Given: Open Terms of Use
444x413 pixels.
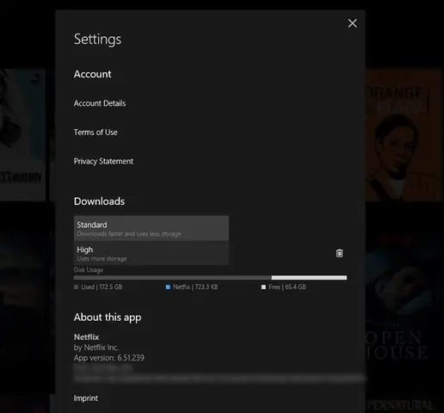Looking at the screenshot, I should click(x=96, y=133).
